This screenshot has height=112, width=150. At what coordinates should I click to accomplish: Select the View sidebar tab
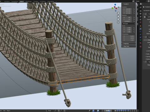pyautogui.click(x=137, y=13)
